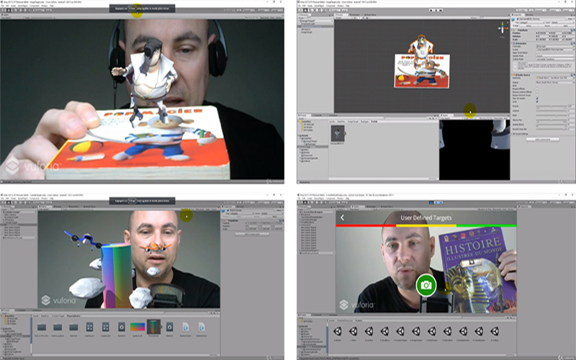Select ARCamera in Popi book window's Hierarchy
The width and height of the screenshot is (576, 360).
[305, 30]
